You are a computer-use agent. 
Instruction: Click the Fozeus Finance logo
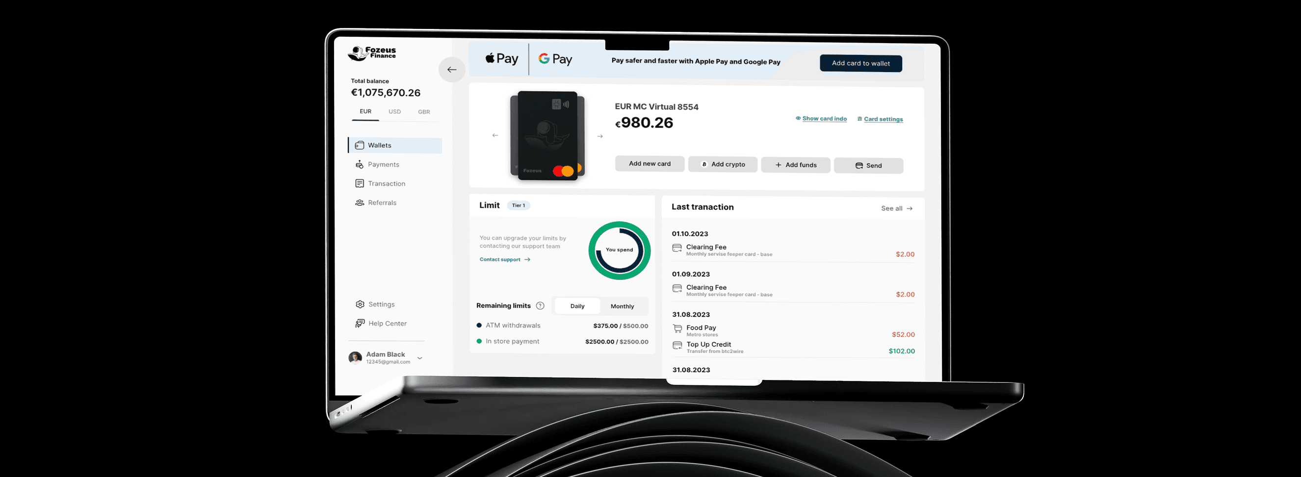click(372, 53)
